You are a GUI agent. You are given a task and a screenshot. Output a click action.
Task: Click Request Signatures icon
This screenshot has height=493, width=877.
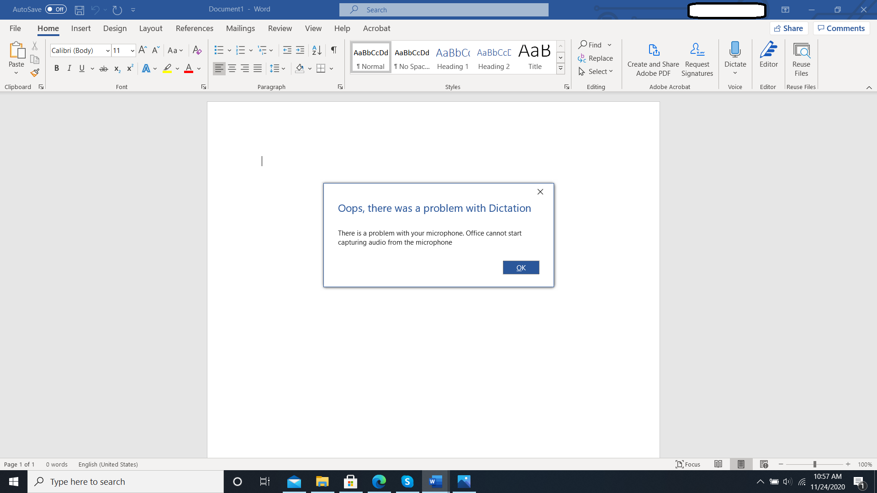[x=697, y=49]
